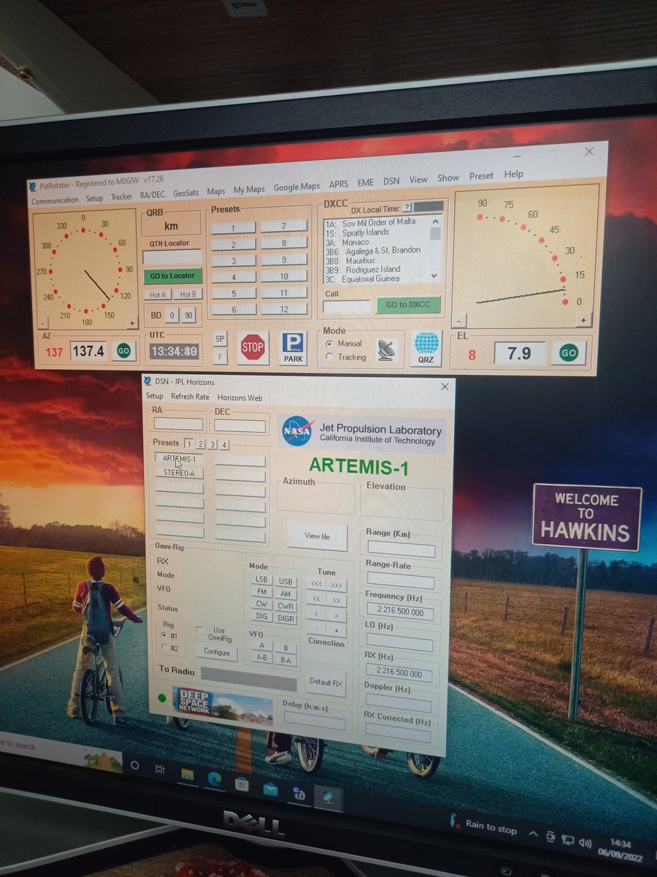
Task: Open the QRZ globe icon
Action: click(x=426, y=347)
